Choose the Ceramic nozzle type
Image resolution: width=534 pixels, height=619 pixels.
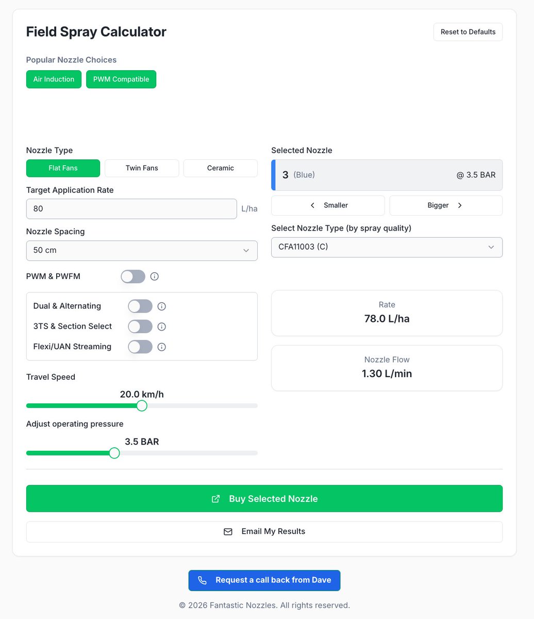[x=221, y=168]
